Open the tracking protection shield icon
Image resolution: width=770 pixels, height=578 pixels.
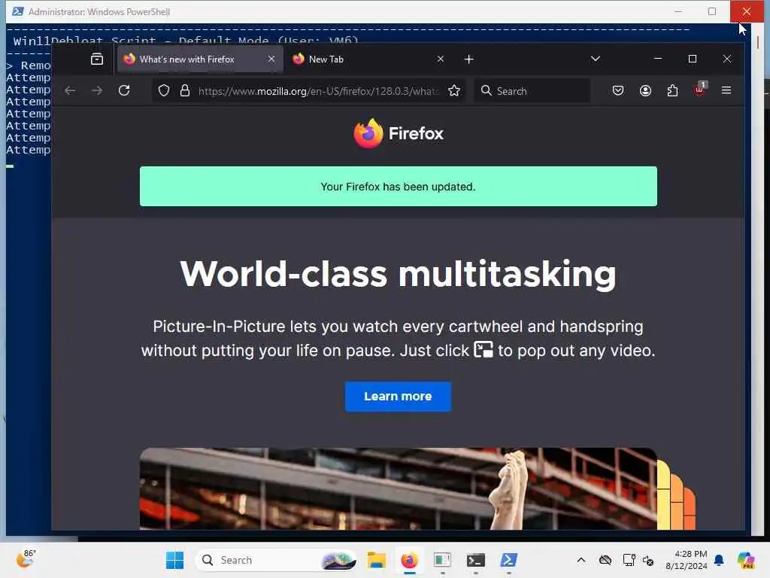click(x=164, y=91)
